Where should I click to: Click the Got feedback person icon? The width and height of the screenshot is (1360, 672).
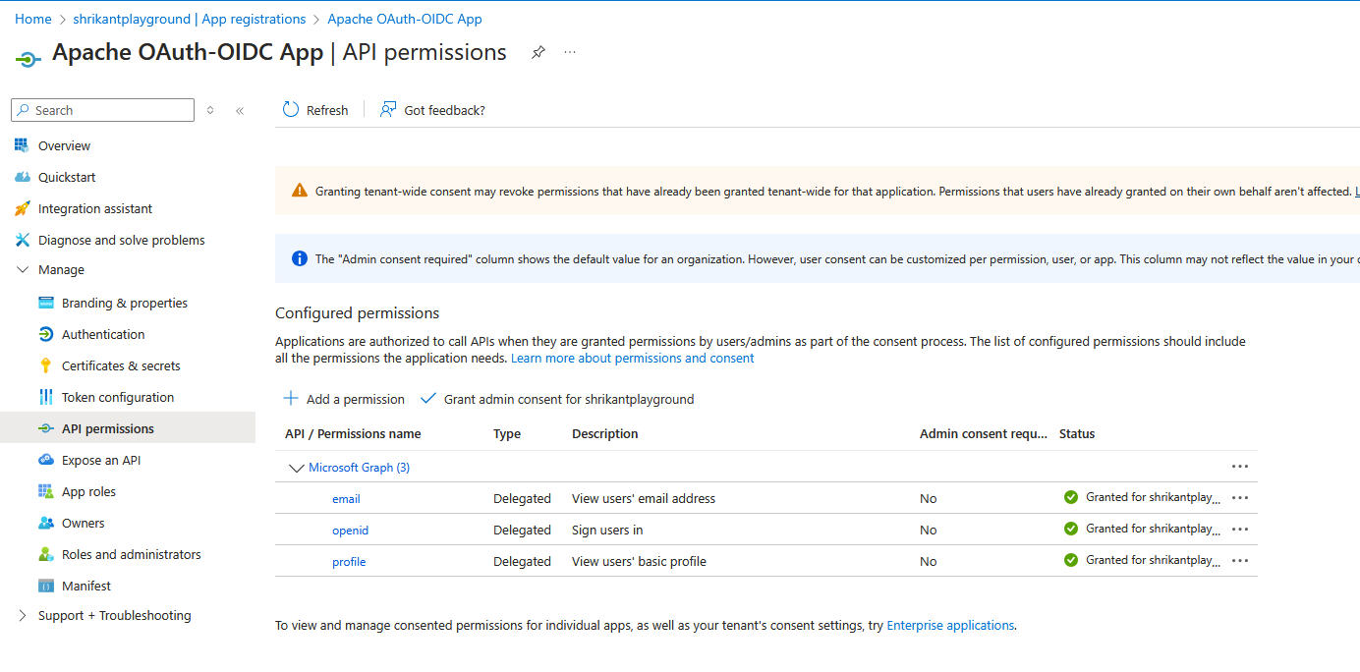[x=388, y=109]
